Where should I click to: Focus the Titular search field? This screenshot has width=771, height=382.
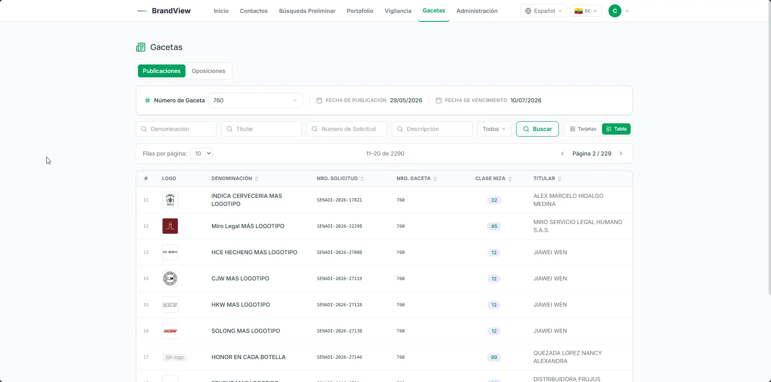point(261,129)
